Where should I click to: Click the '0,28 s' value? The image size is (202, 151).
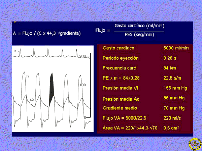coord(170,58)
